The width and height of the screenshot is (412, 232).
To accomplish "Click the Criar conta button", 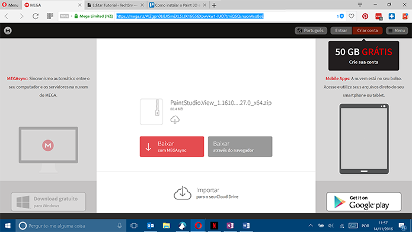I will (x=368, y=30).
